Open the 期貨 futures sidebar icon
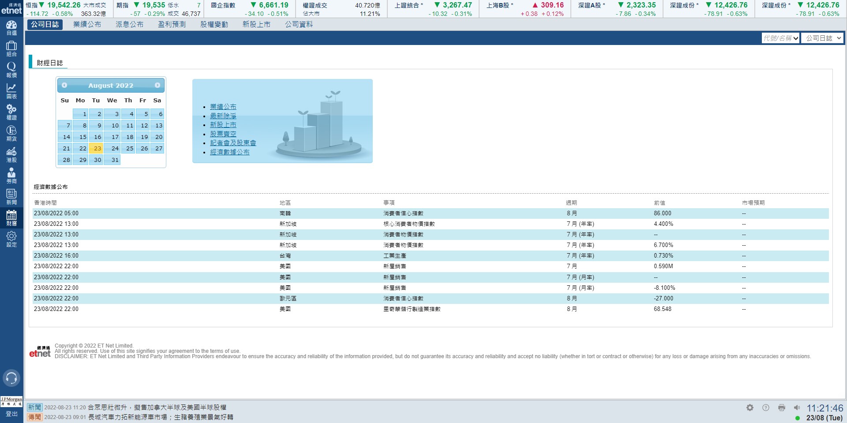The width and height of the screenshot is (847, 423). [11, 133]
